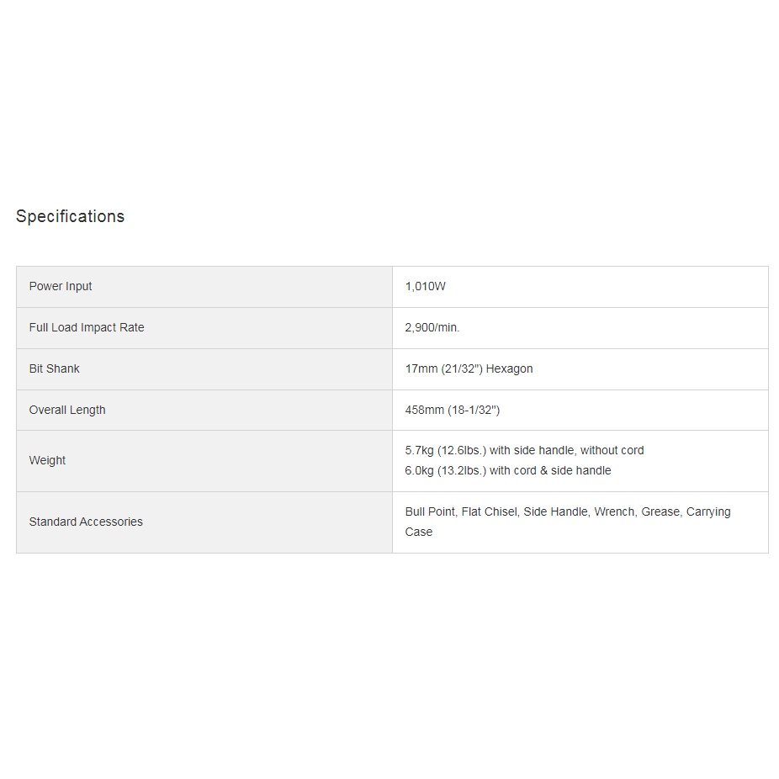Image resolution: width=779 pixels, height=779 pixels.
Task: Select the Overall Length label cell
Action: 67,410
